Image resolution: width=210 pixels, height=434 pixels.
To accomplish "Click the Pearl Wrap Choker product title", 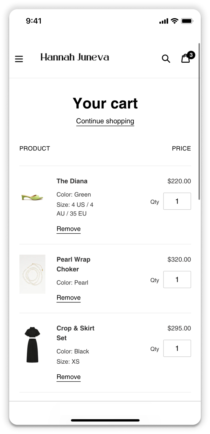I will coord(73,264).
